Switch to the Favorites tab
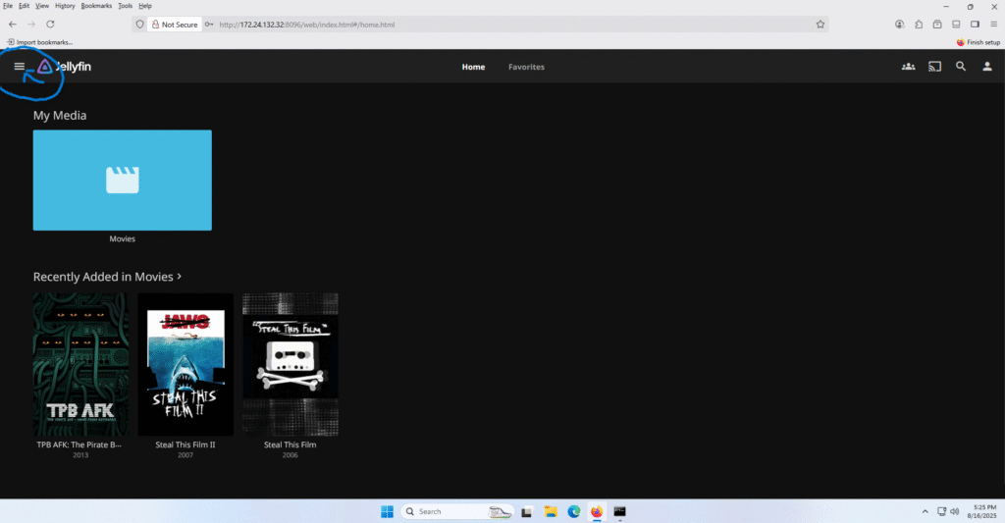 [x=526, y=67]
